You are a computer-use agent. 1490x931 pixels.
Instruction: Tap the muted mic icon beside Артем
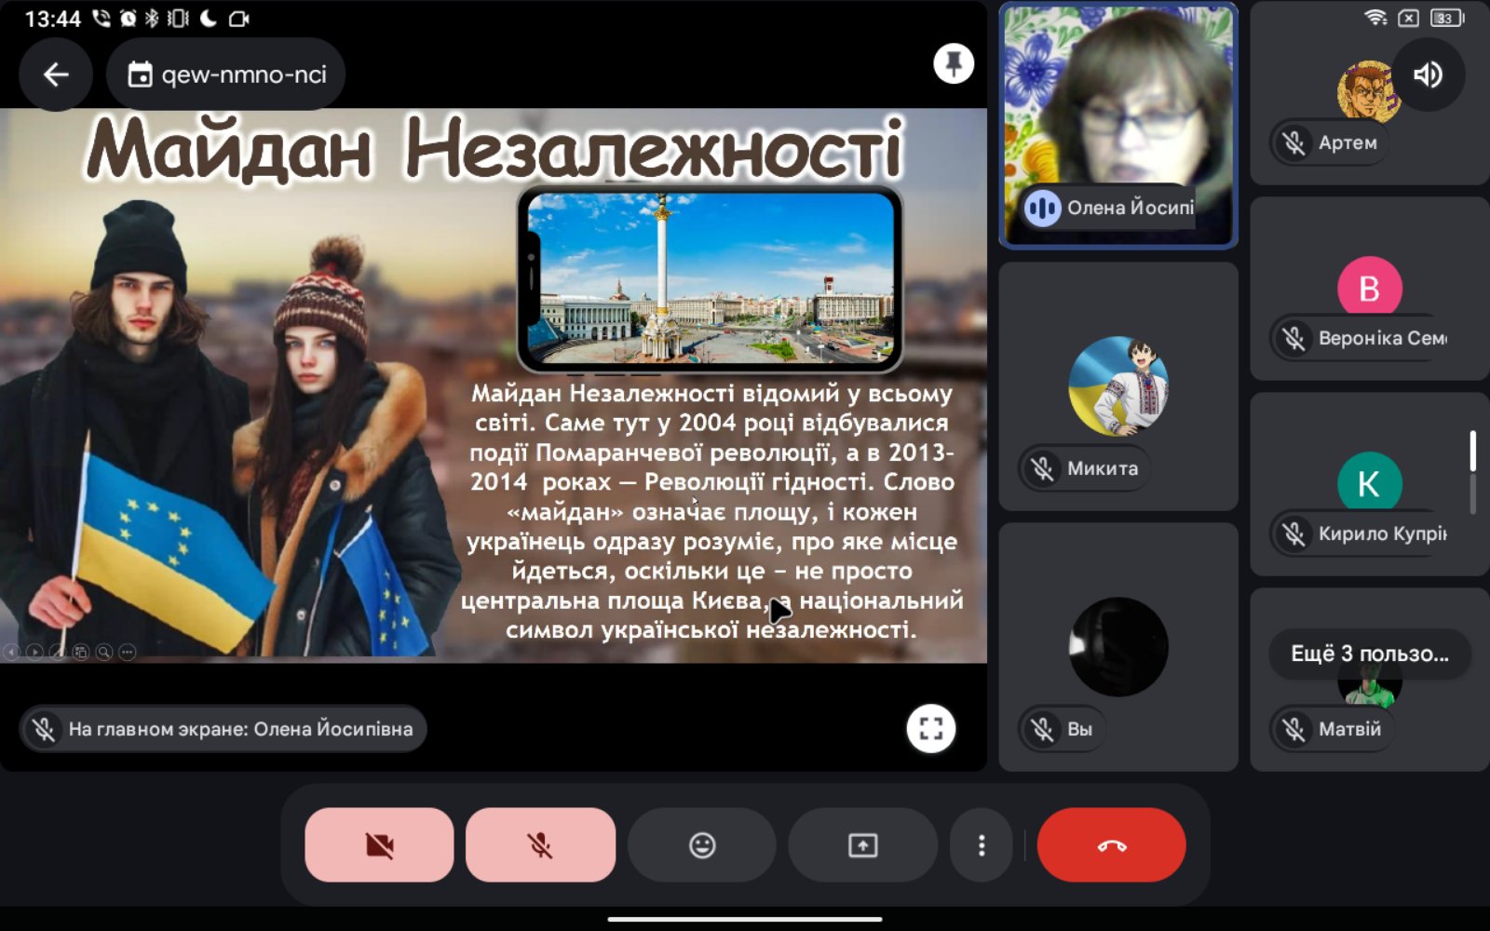coord(1294,142)
